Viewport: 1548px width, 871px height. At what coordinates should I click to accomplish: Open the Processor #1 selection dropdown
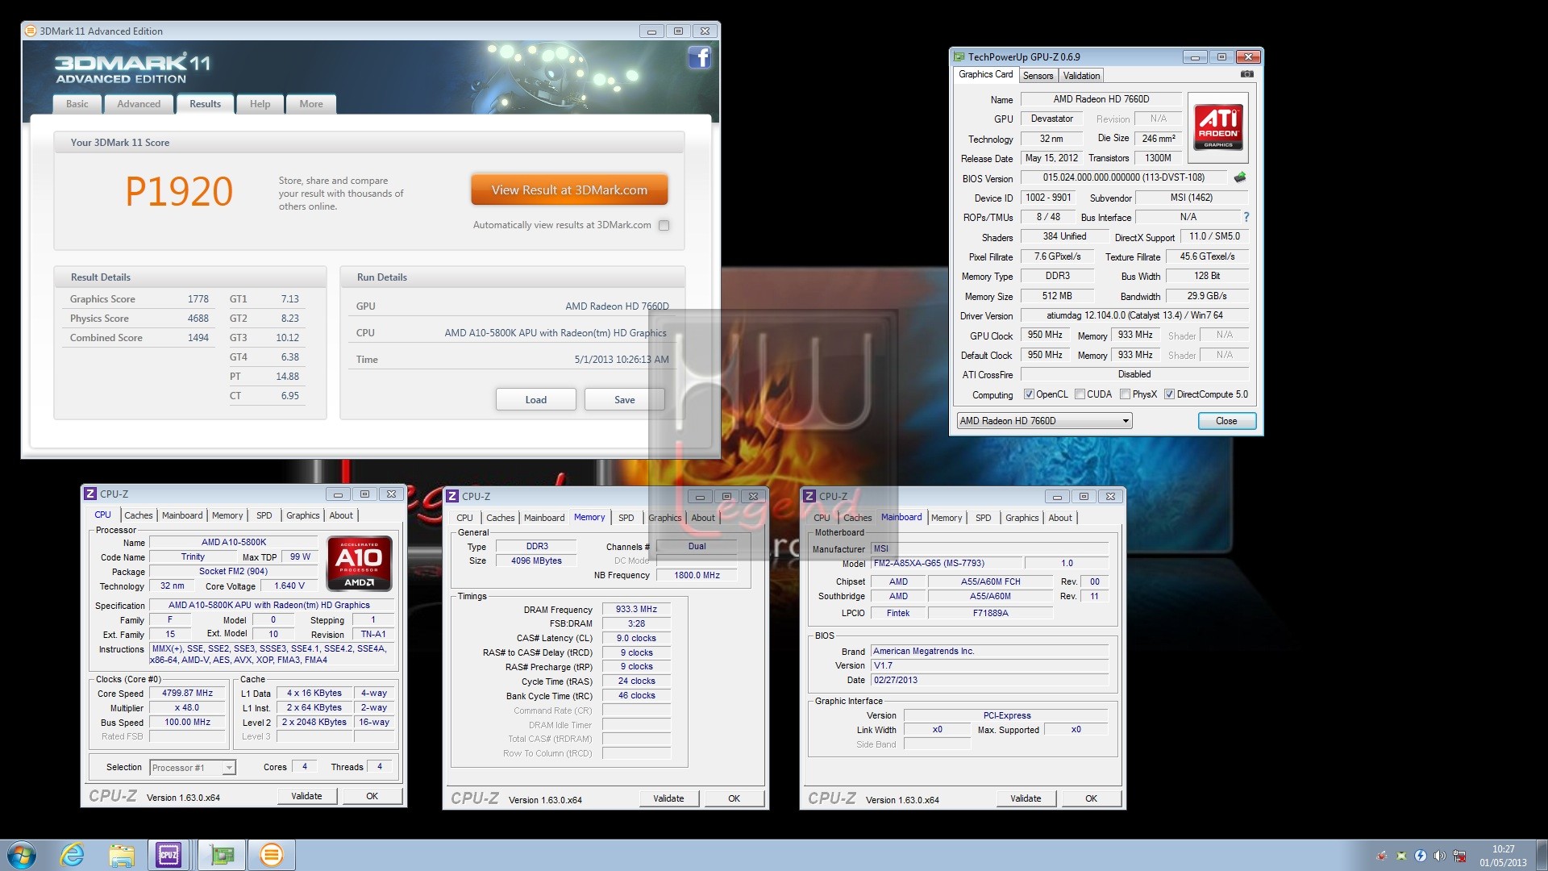(x=193, y=768)
